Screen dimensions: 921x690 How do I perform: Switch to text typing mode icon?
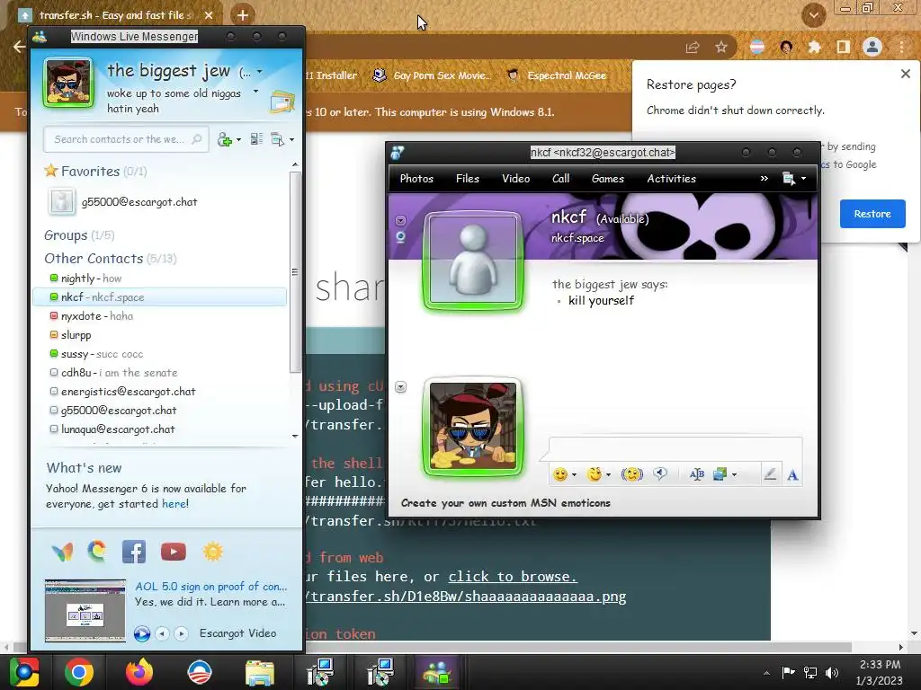coord(792,474)
